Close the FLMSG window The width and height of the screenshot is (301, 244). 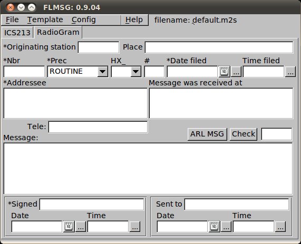(x=11, y=7)
